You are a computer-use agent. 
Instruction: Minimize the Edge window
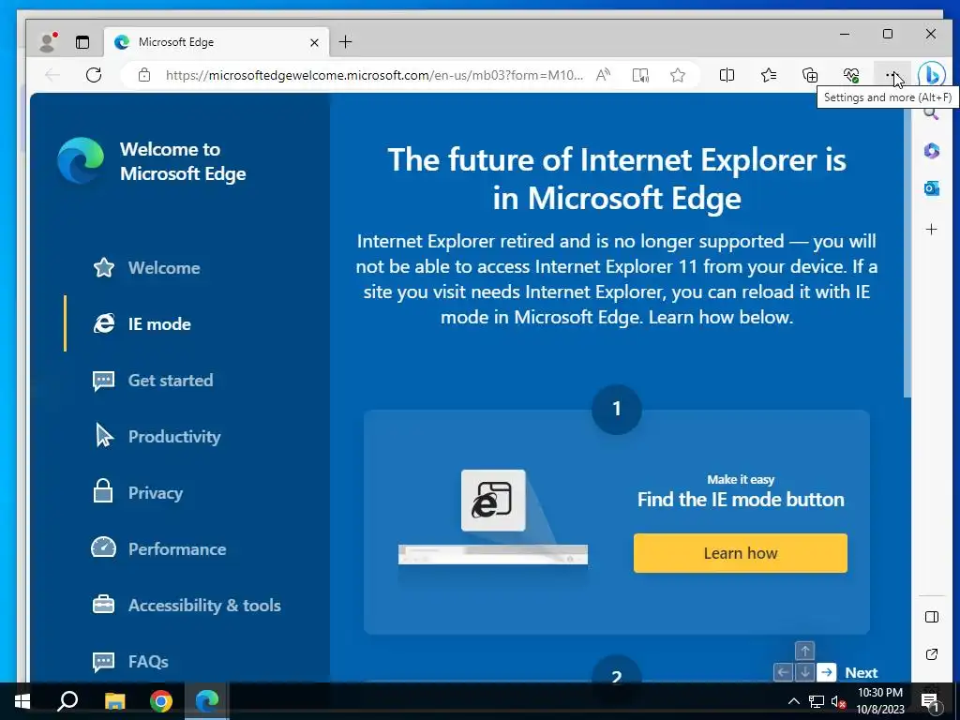tap(845, 35)
